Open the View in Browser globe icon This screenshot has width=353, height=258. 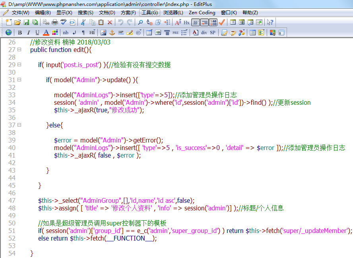click(x=9, y=33)
